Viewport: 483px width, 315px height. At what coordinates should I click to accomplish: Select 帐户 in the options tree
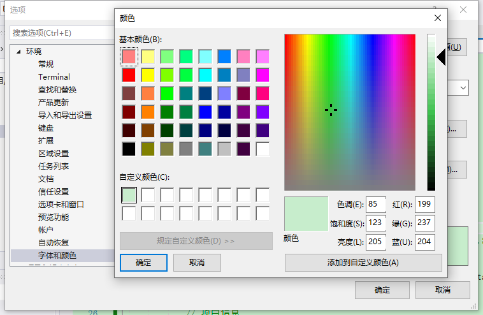(46, 230)
